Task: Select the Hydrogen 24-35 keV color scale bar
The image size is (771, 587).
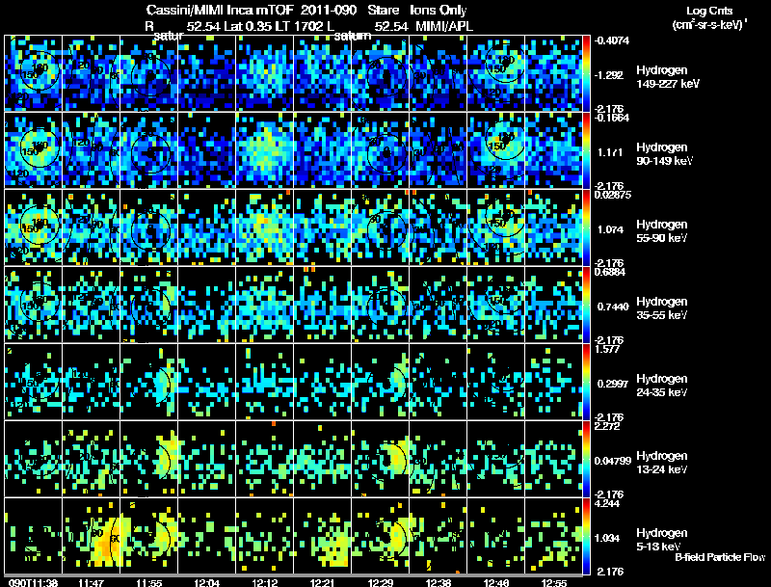Action: coord(586,382)
